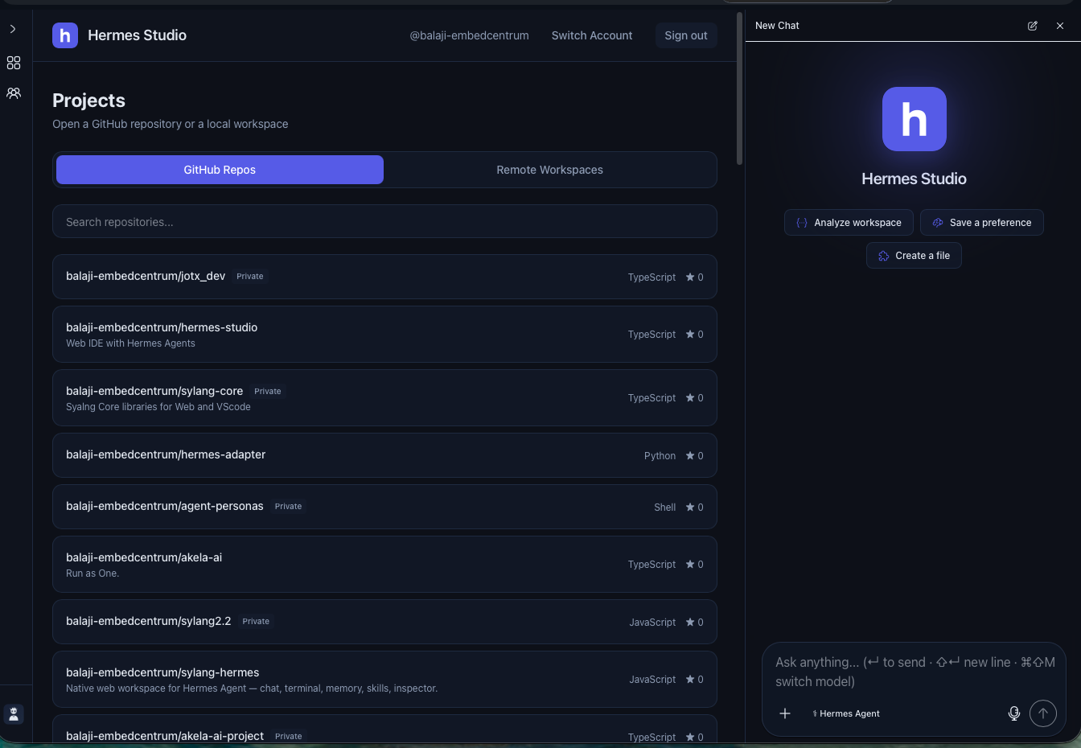Open the user avatar at the sidebar bottom

point(14,713)
